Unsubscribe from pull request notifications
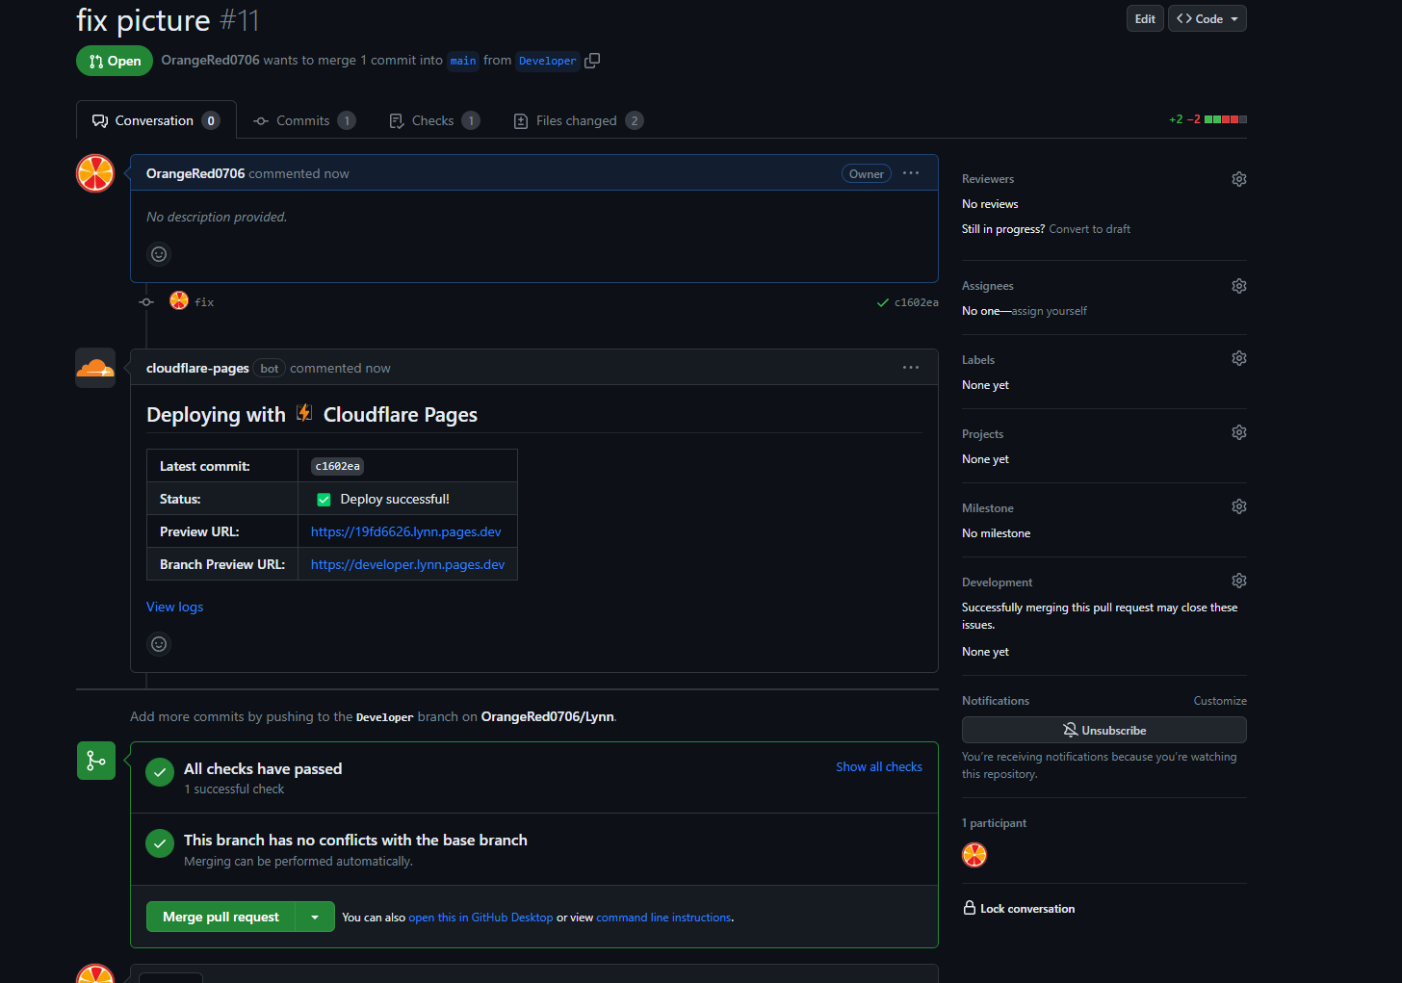This screenshot has width=1402, height=983. click(1103, 730)
